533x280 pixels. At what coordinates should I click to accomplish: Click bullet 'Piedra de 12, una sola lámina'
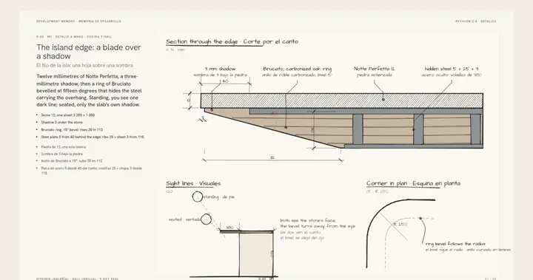(x=64, y=147)
